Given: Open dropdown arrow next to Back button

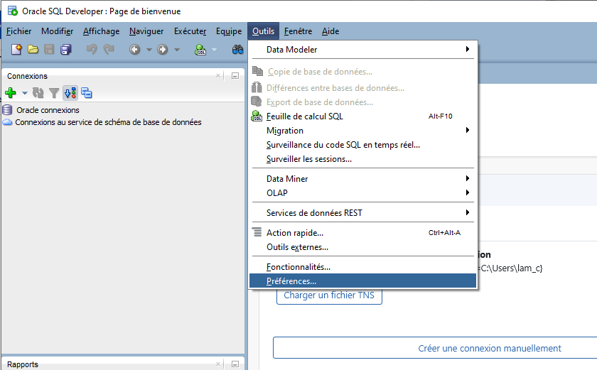Looking at the screenshot, I should coord(149,50).
